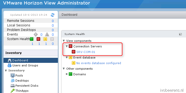Refresh the summary panel with the refresh icon
The width and height of the screenshot is (186, 93).
pos(52,15)
